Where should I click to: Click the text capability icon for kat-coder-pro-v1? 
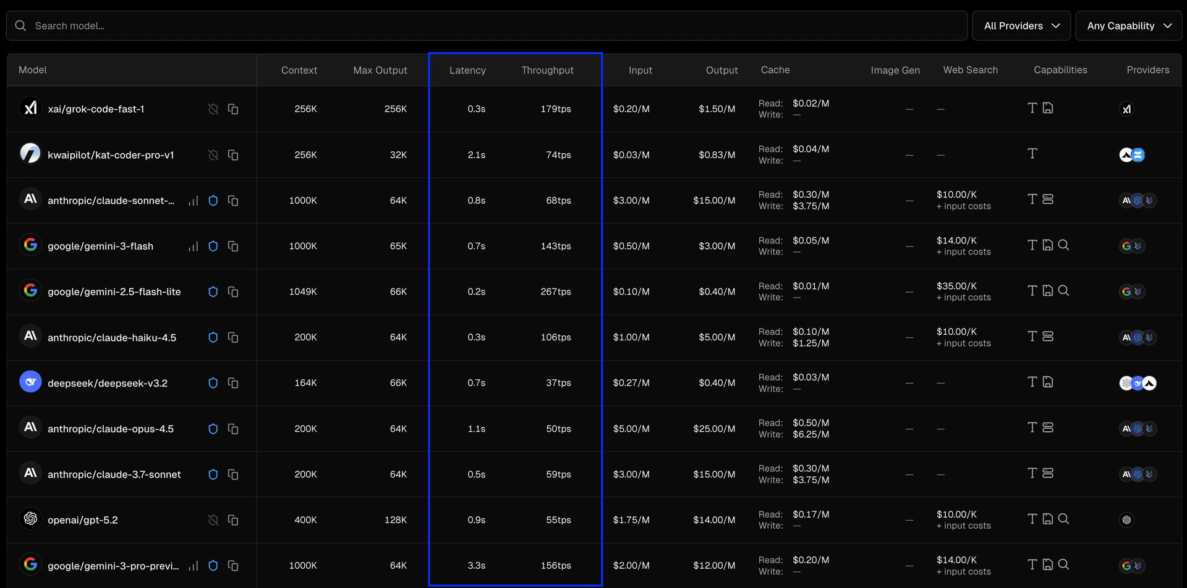1032,154
